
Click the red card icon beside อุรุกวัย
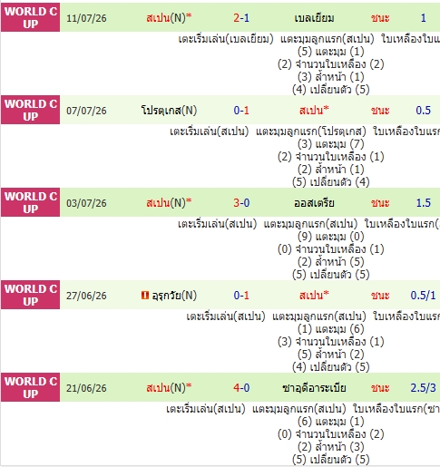(x=145, y=295)
